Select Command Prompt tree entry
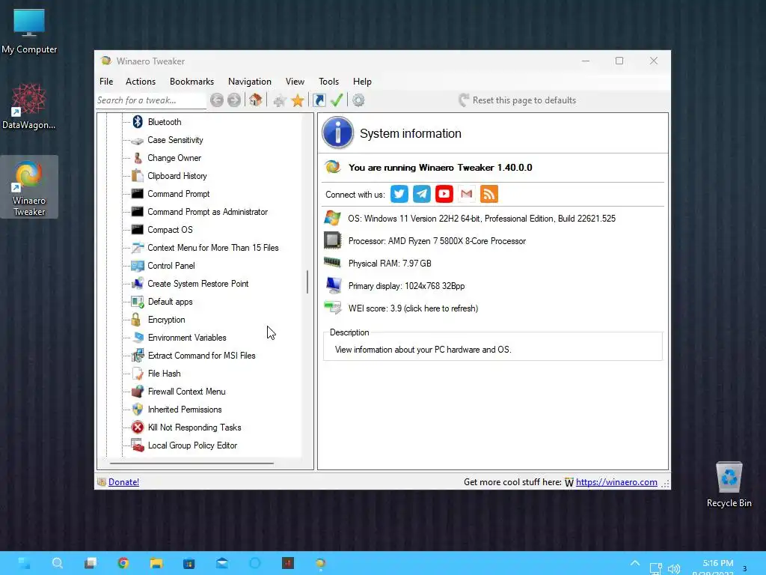The width and height of the screenshot is (766, 575). [178, 194]
